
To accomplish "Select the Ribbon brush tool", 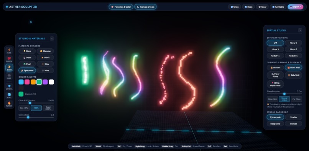I will tap(9, 59).
